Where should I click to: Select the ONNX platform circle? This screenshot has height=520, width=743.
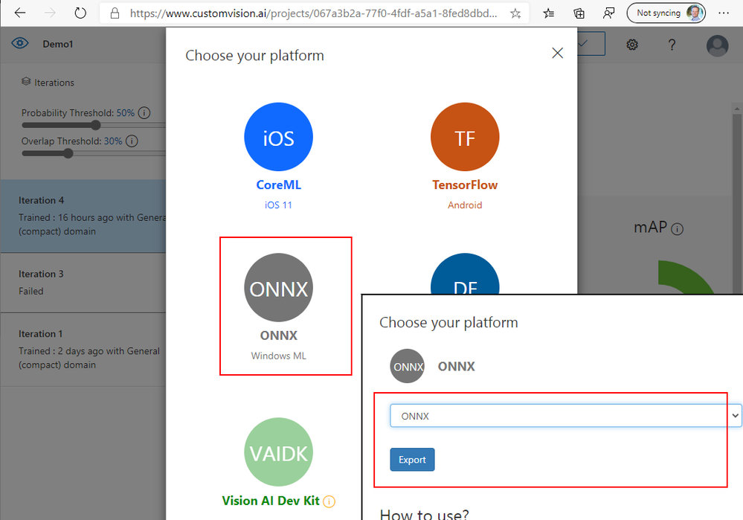click(x=279, y=287)
